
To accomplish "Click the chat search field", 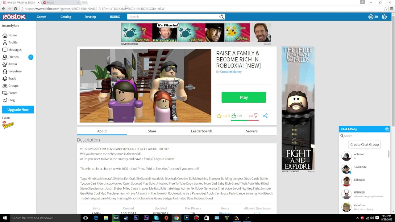I will tap(364, 136).
